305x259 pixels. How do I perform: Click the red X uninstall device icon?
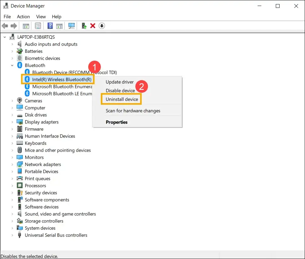click(93, 26)
